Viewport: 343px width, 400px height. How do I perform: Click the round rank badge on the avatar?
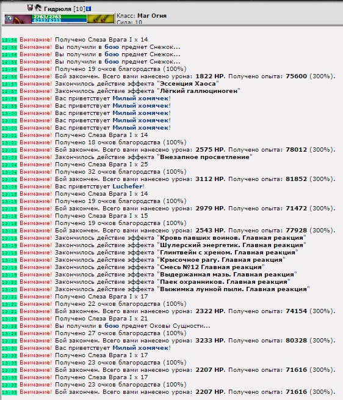point(9,19)
